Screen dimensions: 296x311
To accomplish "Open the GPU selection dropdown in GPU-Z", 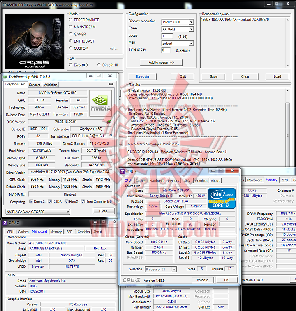I will tap(38, 212).
